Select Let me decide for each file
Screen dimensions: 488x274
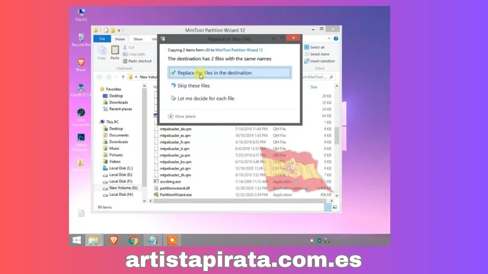point(202,98)
